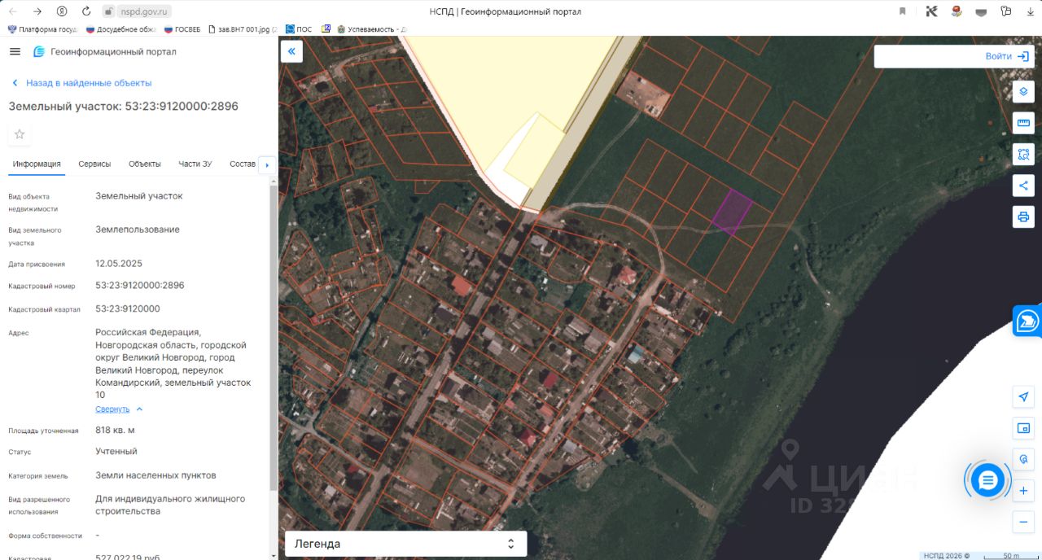Switch to the Сервисы tab
Screen dimensions: 1042x560
click(94, 164)
